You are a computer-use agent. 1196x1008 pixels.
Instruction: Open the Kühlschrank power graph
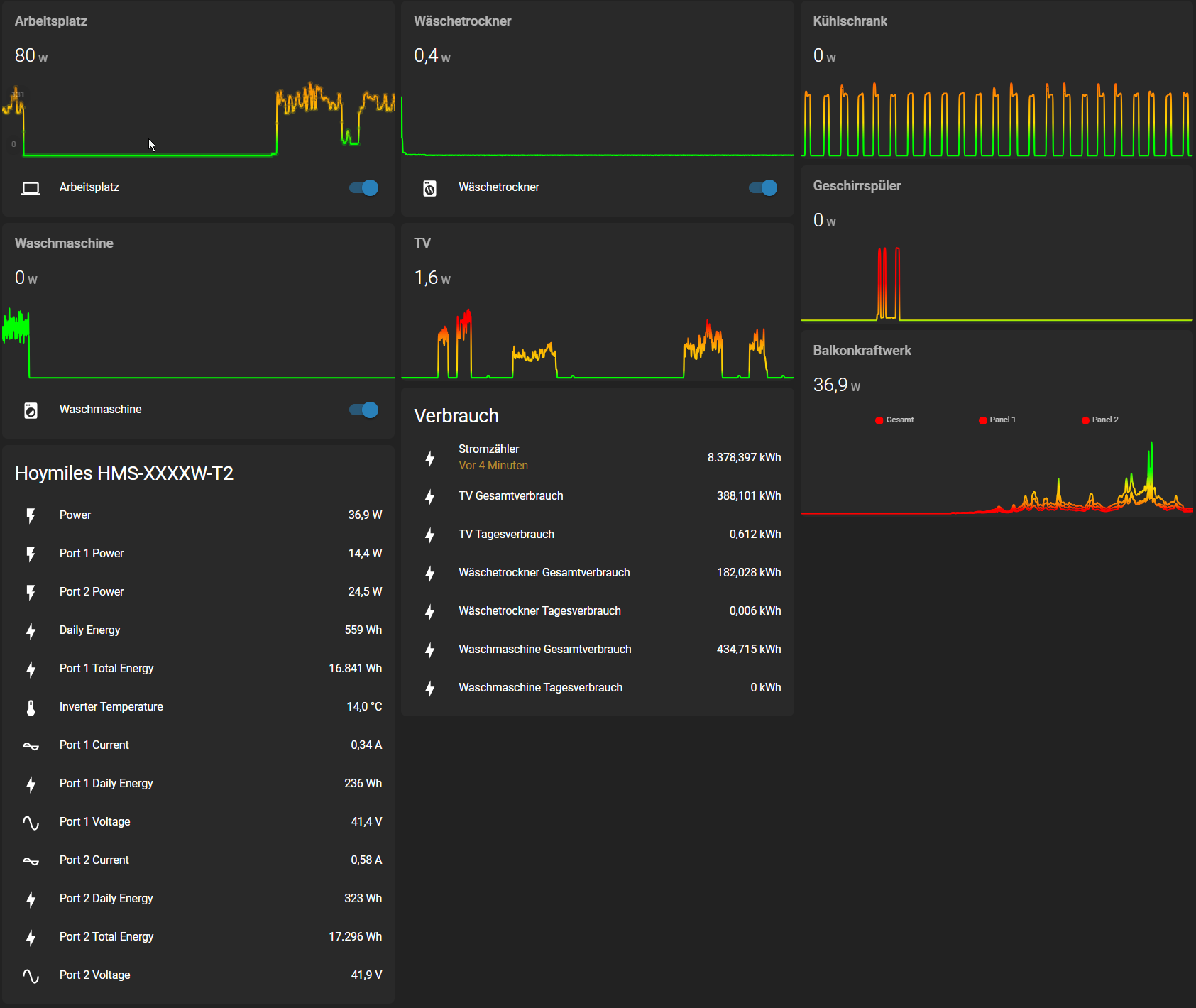click(x=997, y=119)
